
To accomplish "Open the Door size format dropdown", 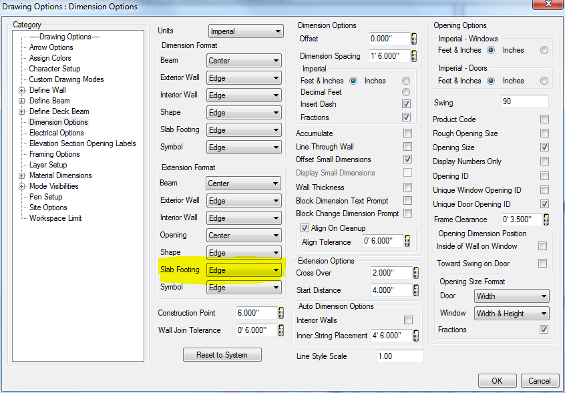I will point(512,296).
